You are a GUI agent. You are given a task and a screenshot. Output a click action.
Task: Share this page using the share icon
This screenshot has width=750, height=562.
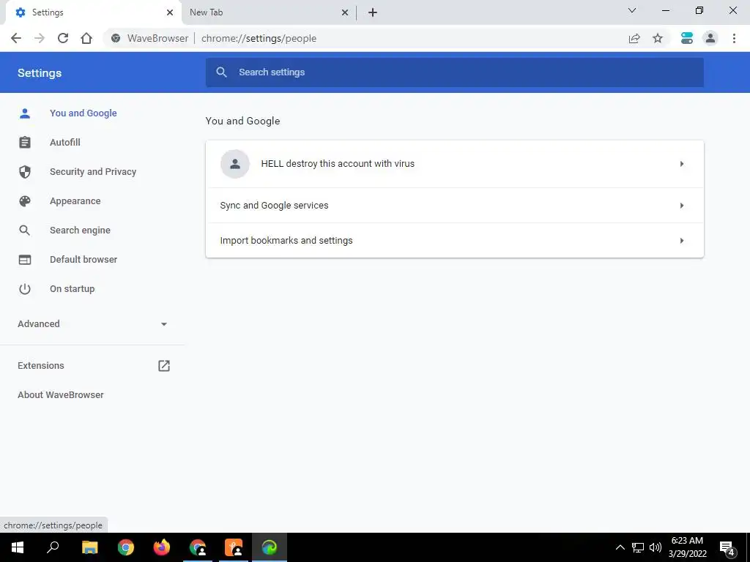tap(634, 38)
